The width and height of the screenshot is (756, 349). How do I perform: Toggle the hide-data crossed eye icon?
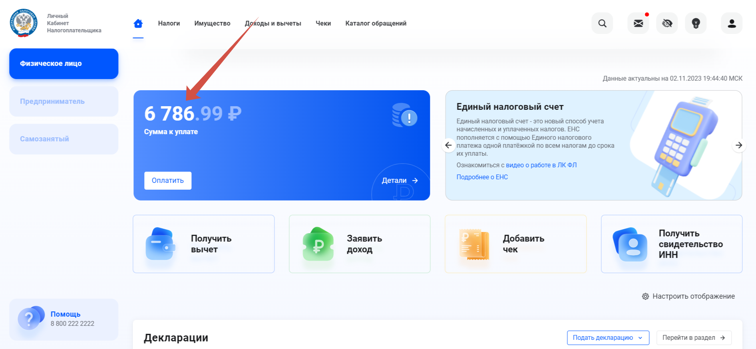[667, 23]
